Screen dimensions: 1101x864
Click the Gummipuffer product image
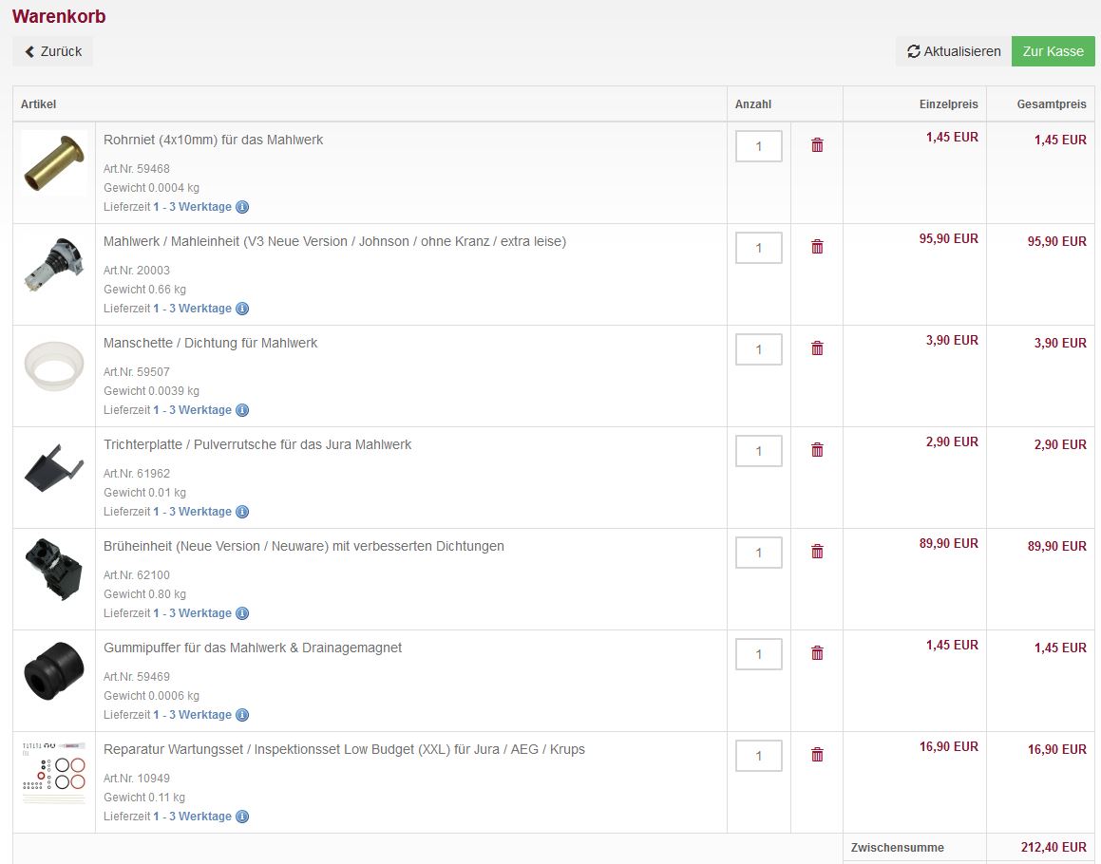(x=53, y=673)
